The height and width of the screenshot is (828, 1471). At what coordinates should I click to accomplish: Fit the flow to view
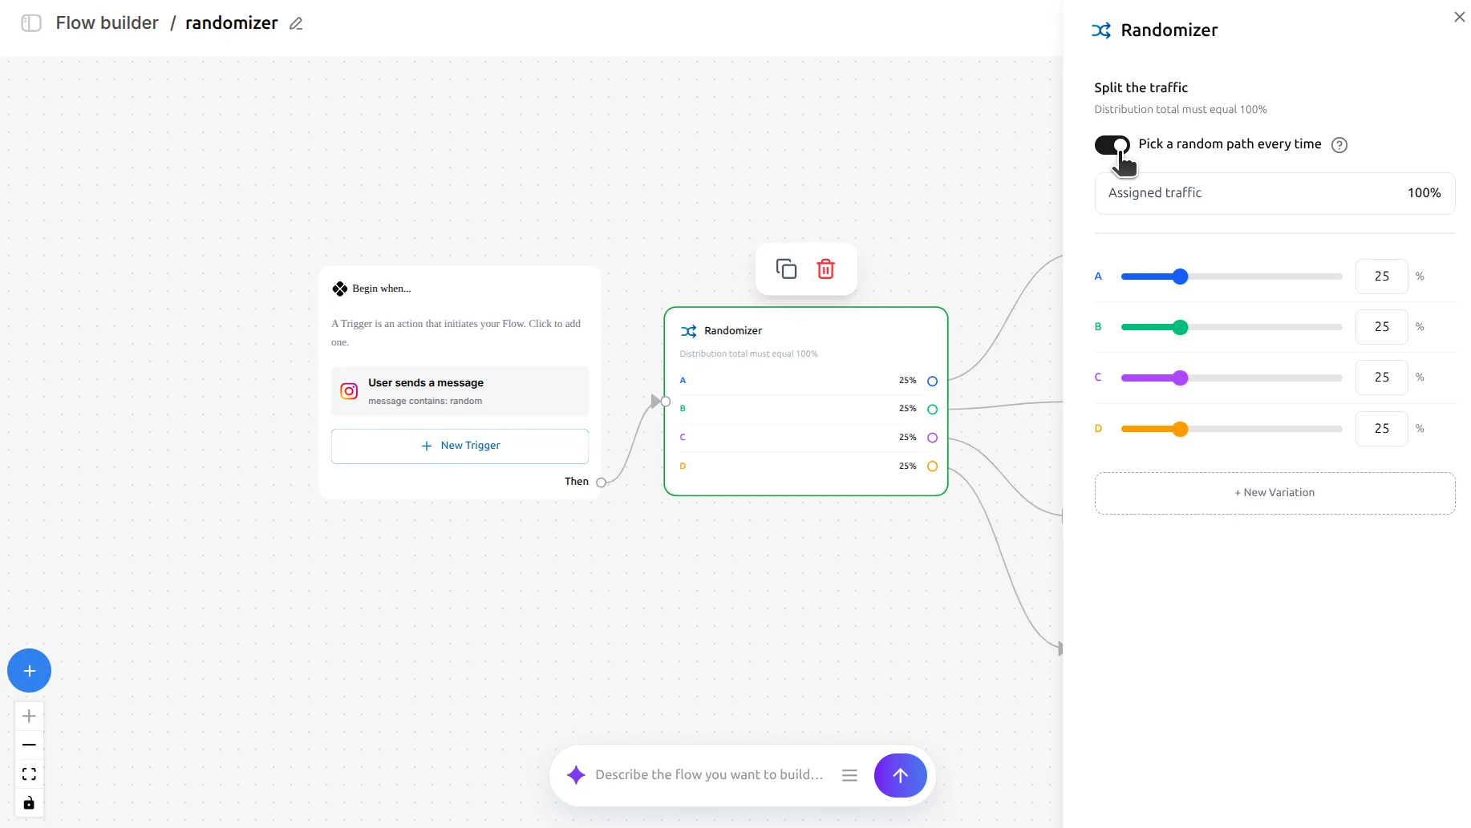pos(29,774)
